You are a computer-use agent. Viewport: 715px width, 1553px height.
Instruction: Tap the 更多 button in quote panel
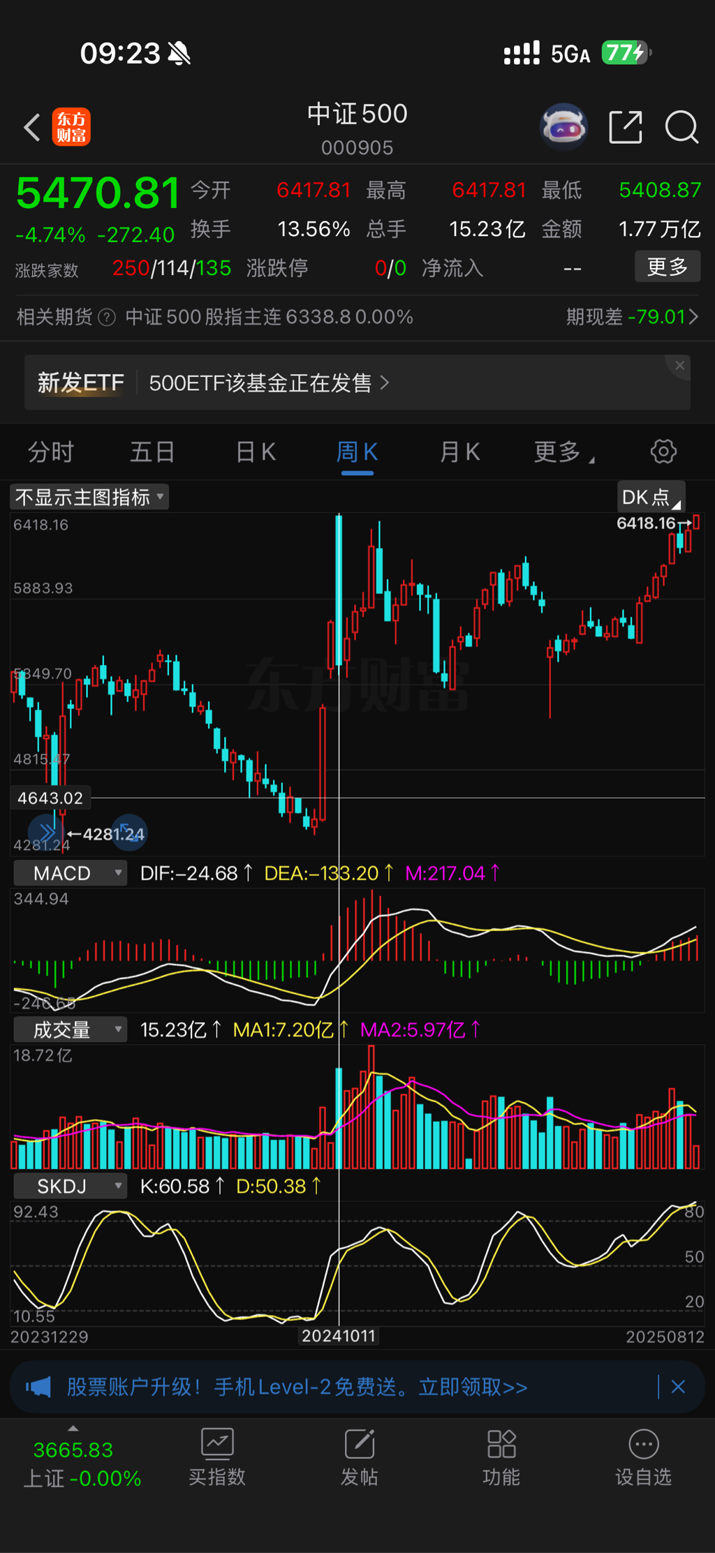tap(667, 267)
